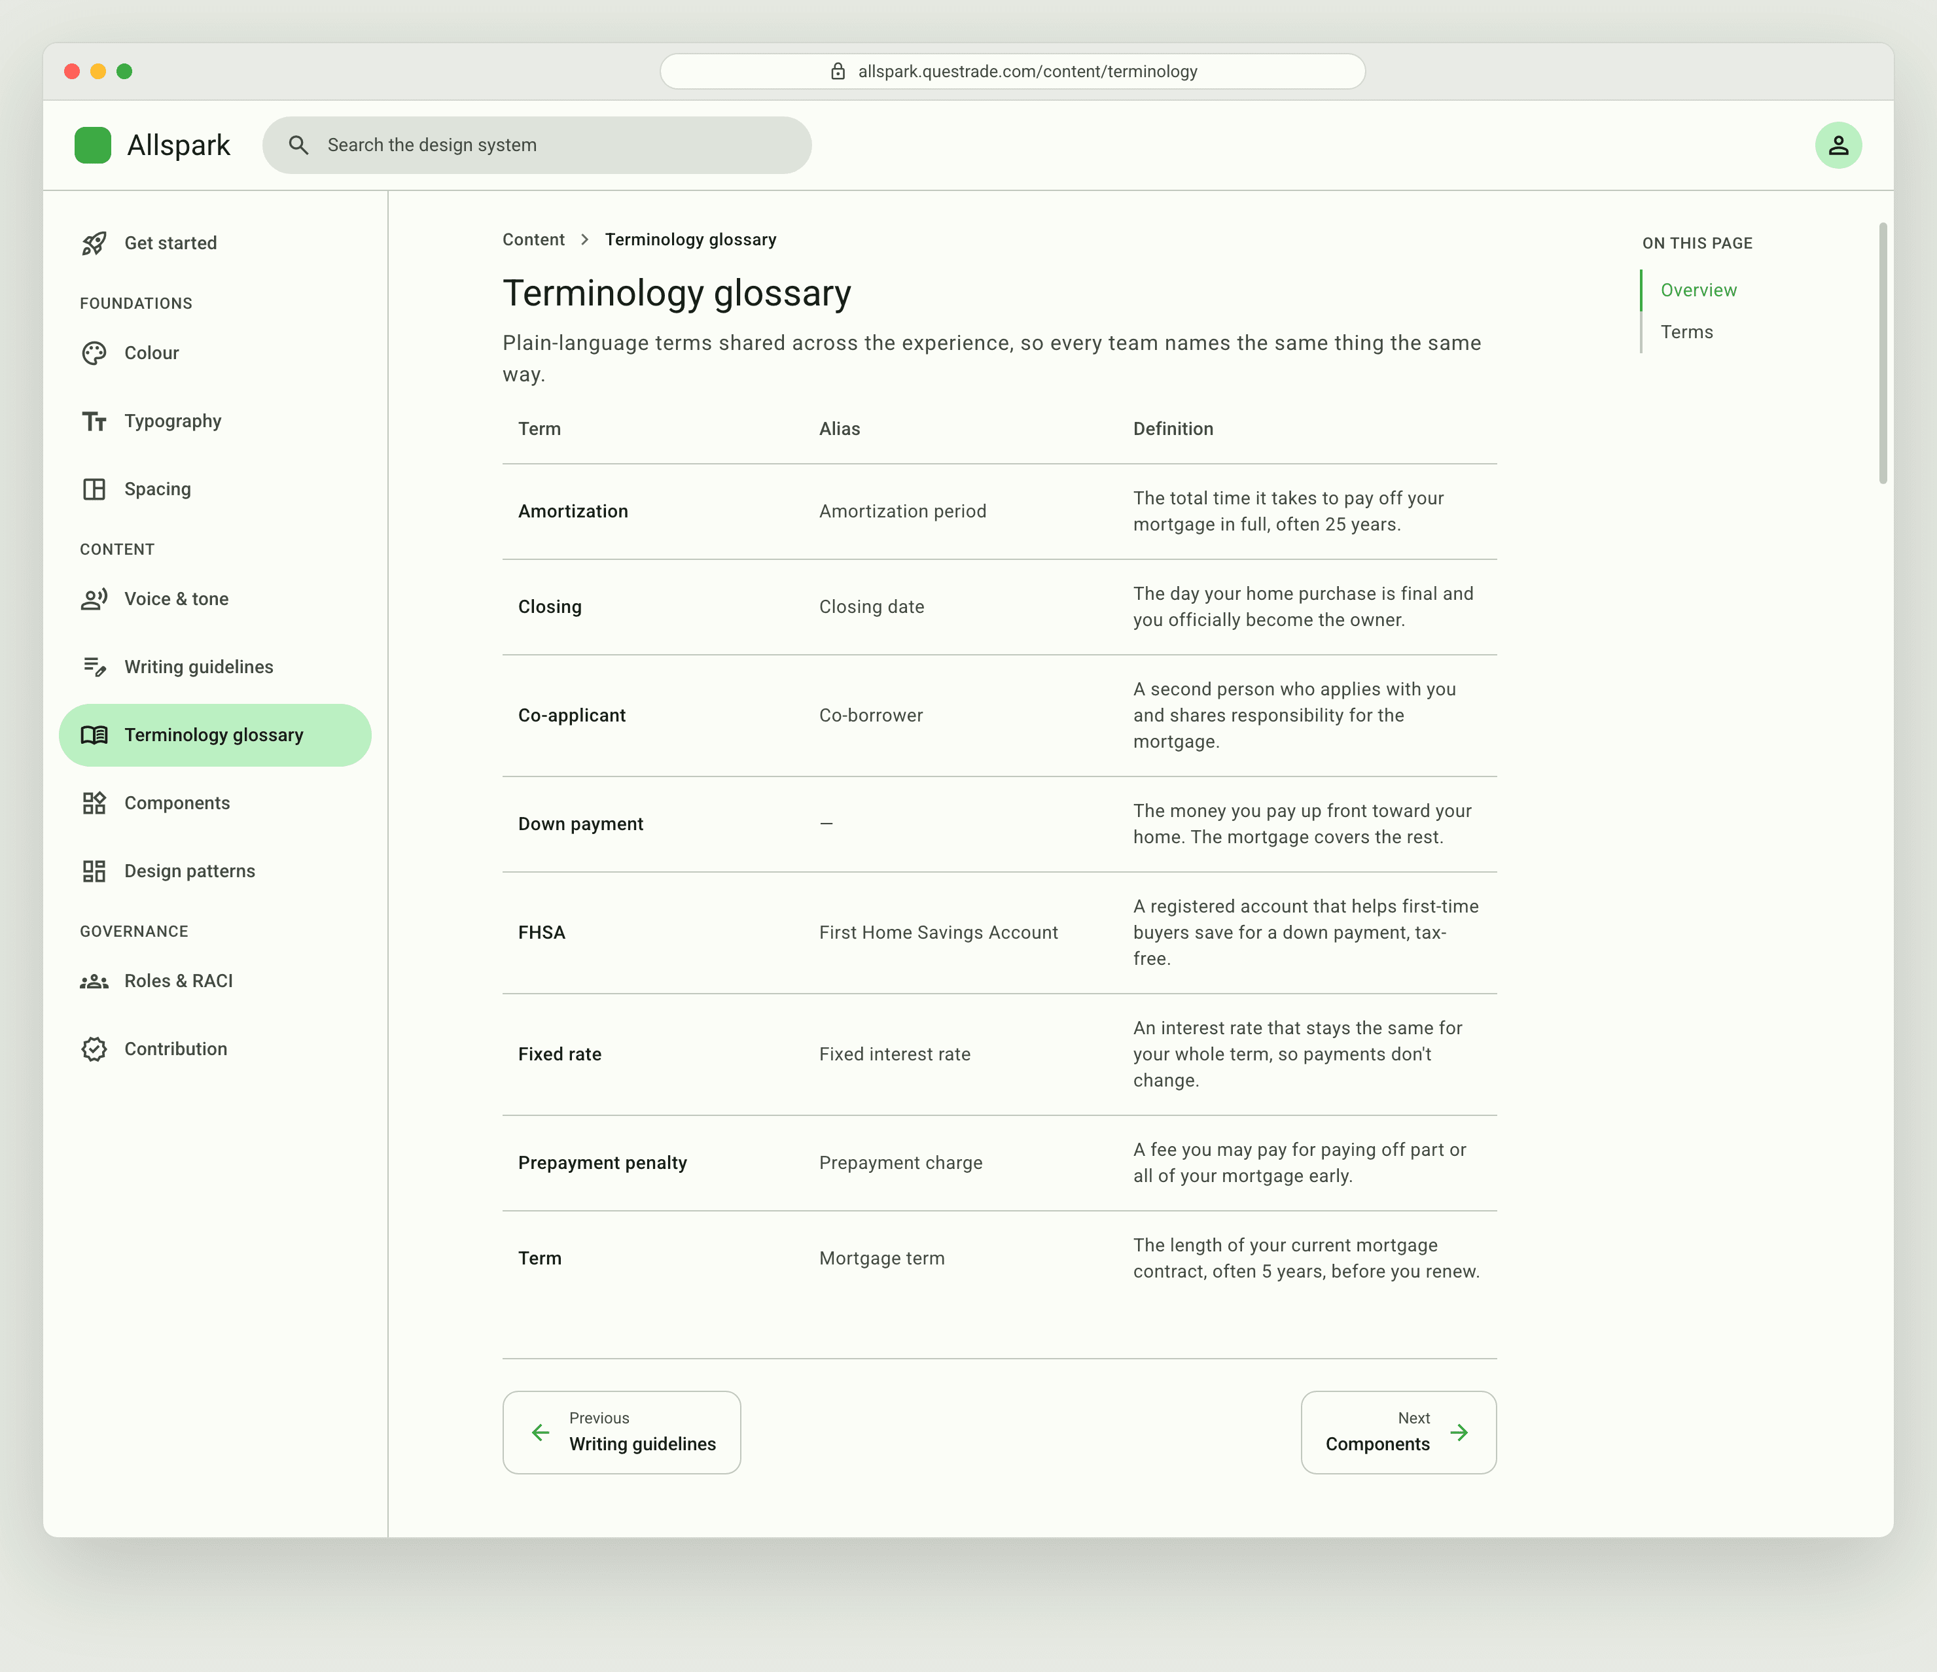Click the Fixed interest rate alias
Screen dimensions: 1937x1672
895,1054
